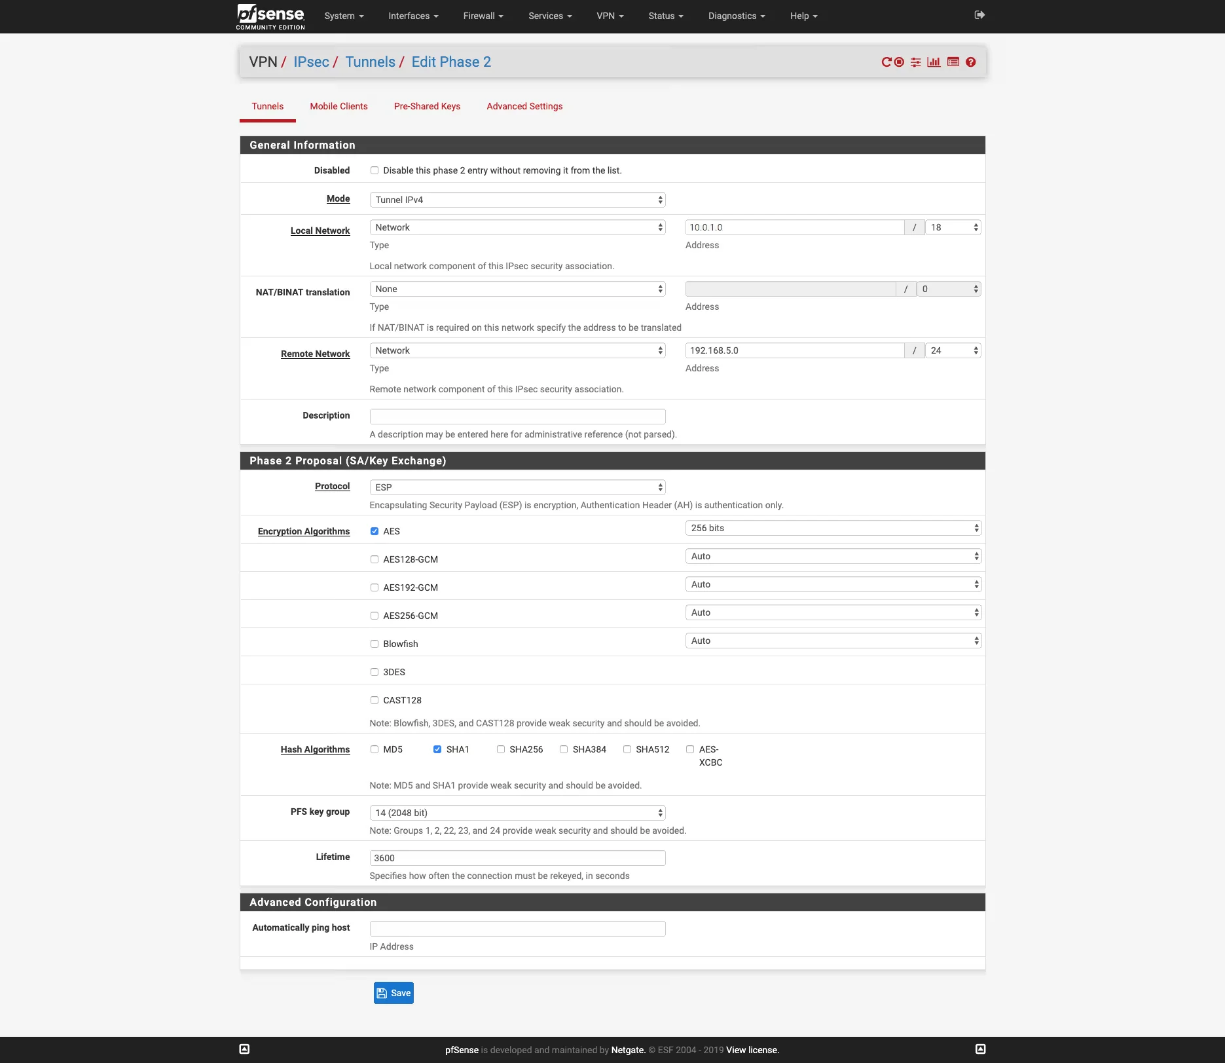Viewport: 1225px width, 1063px height.
Task: Follow the Tunnels breadcrumb link
Action: tap(370, 62)
